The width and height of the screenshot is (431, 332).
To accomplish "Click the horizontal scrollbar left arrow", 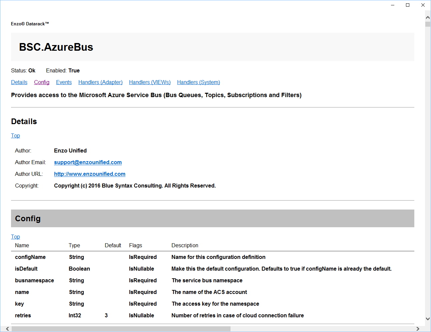I will [7, 329].
